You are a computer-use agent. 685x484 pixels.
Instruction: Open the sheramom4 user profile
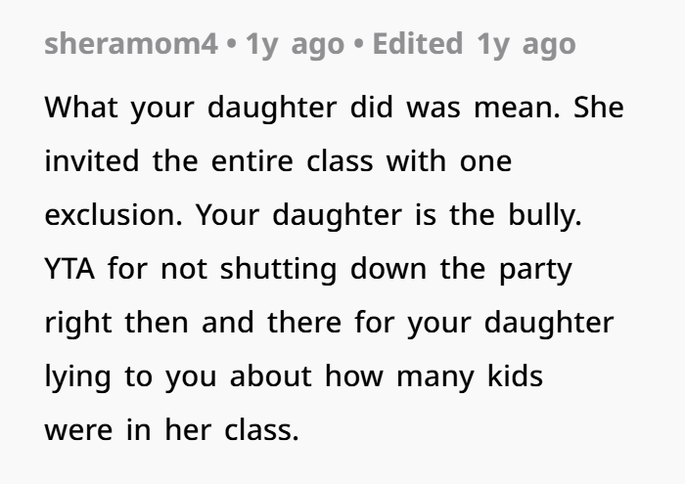point(131,44)
